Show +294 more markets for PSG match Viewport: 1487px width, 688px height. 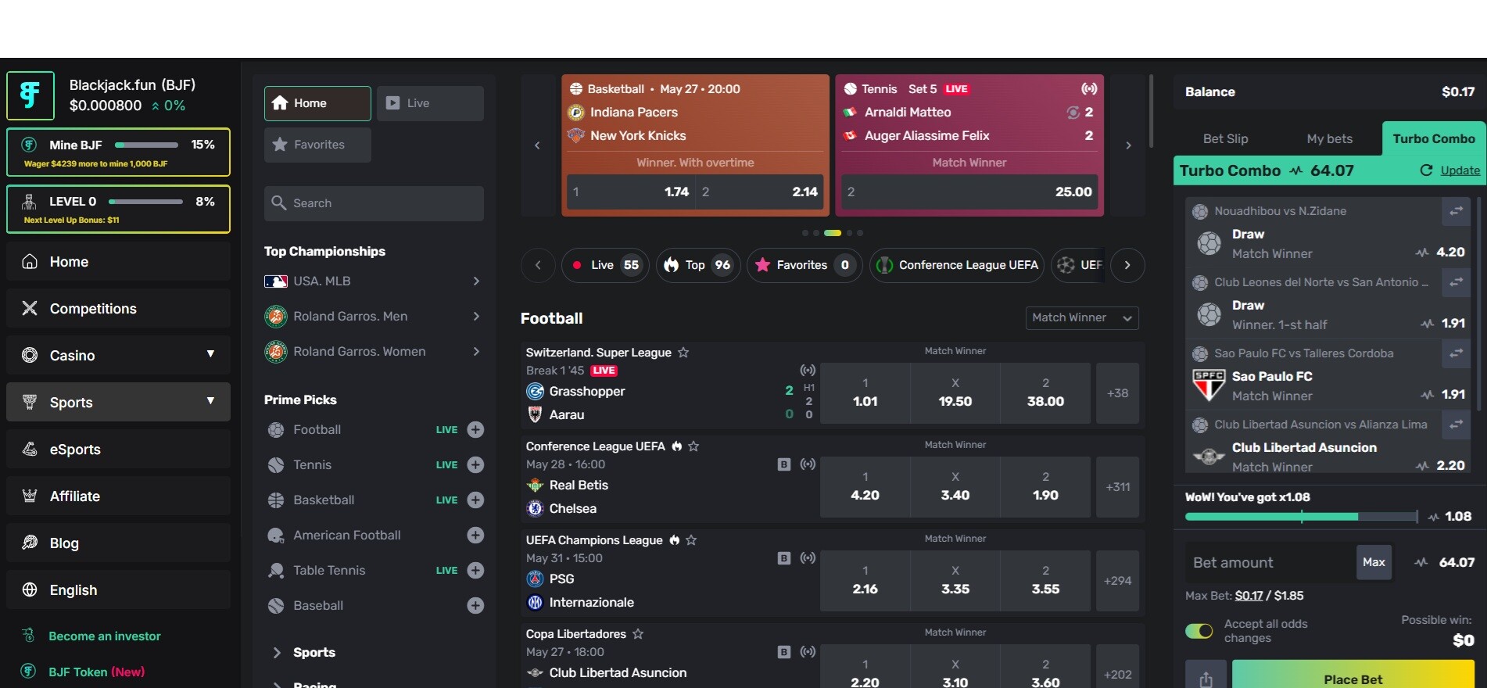coord(1117,581)
